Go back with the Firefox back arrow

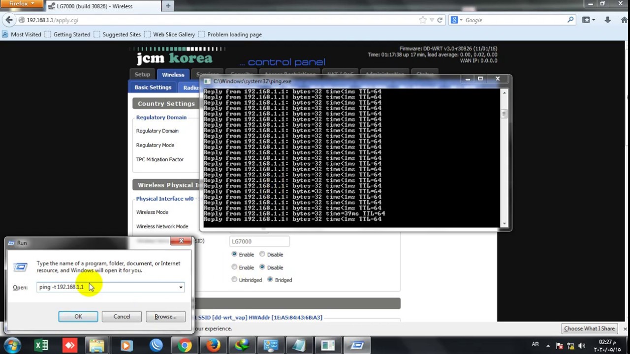point(9,20)
